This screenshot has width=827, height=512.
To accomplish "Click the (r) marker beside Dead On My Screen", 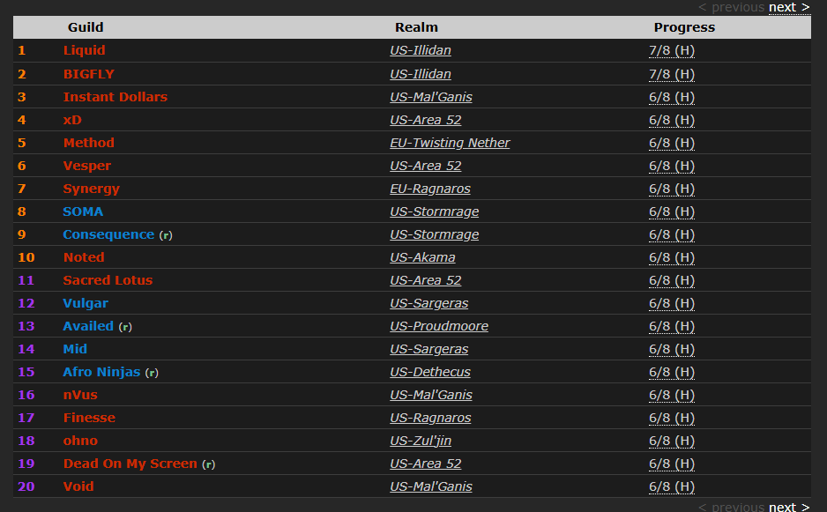I will click(x=208, y=464).
